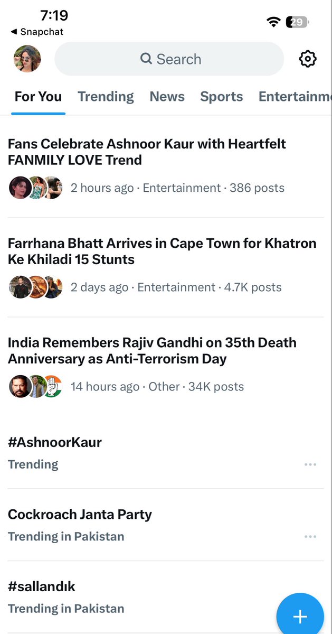Open the Rajiv Gandhi Death Anniversary story
Image resolution: width=332 pixels, height=634 pixels.
click(166, 367)
